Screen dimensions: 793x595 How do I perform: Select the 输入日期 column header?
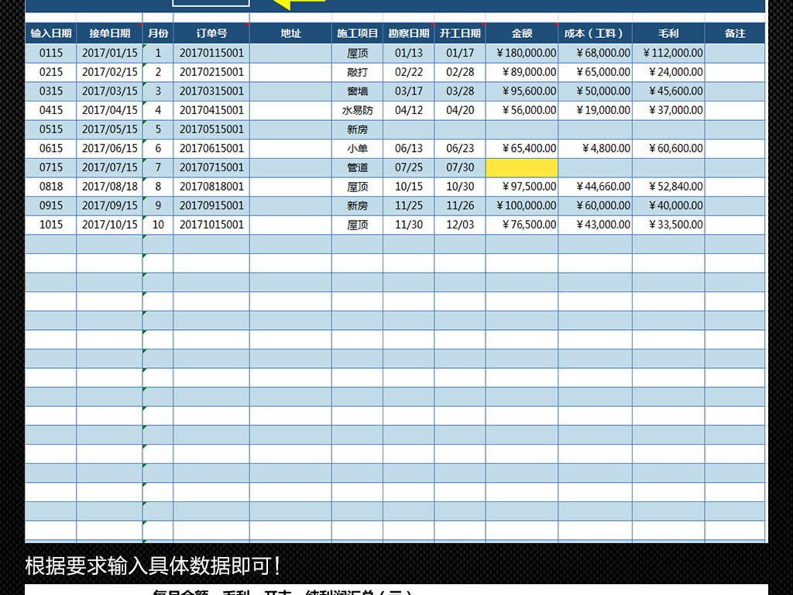pyautogui.click(x=50, y=33)
